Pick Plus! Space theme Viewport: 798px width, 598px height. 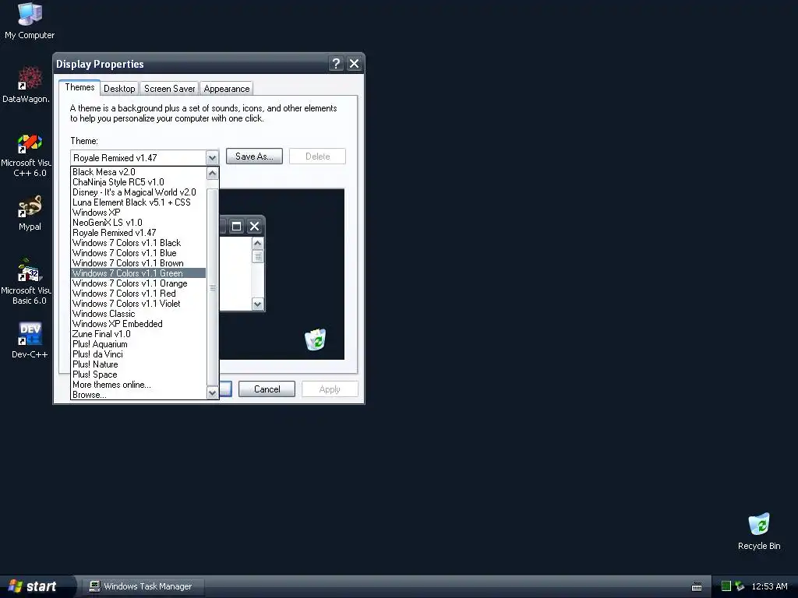pyautogui.click(x=138, y=375)
